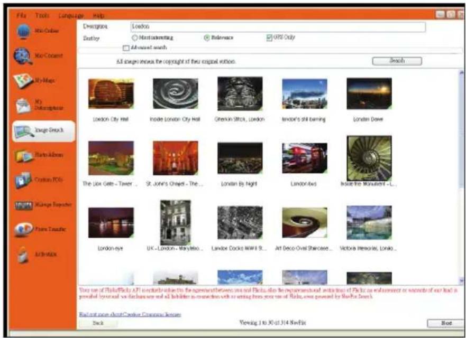Click the Search button
466x338 pixels.
point(397,61)
